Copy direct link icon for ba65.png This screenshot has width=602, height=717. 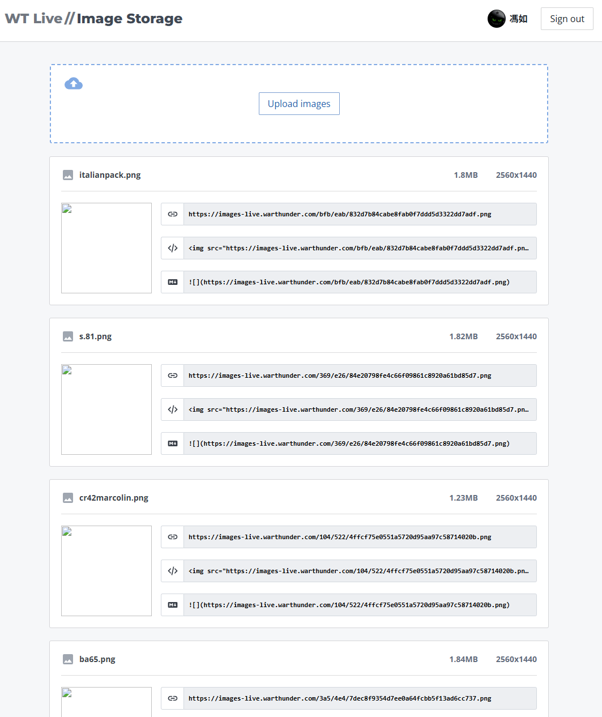[x=173, y=698]
